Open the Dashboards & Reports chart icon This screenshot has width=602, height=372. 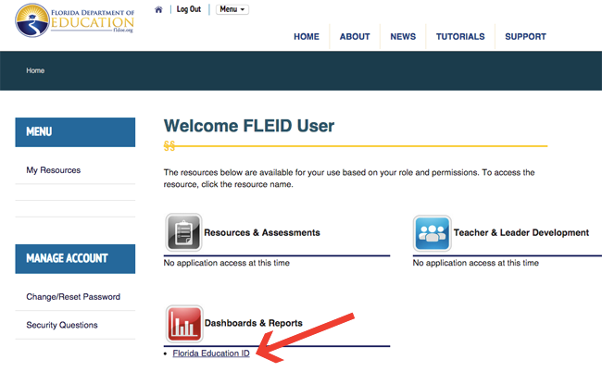pyautogui.click(x=184, y=324)
